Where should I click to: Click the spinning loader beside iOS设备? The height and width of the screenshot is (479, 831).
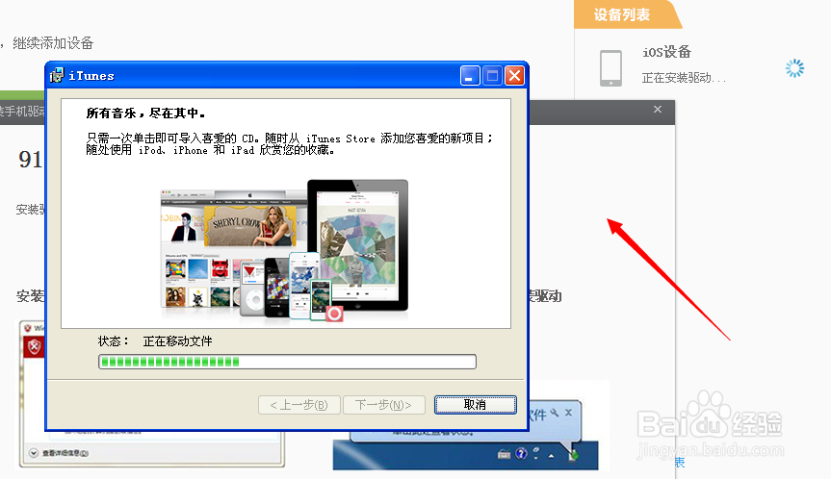pos(794,68)
